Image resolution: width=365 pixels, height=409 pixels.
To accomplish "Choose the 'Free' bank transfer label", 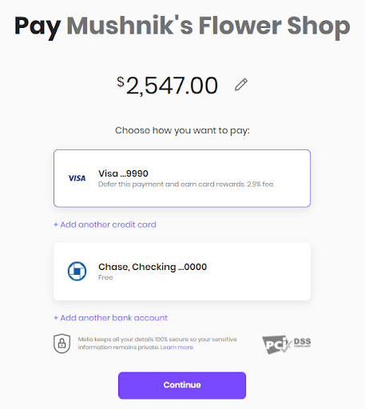I will point(105,277).
